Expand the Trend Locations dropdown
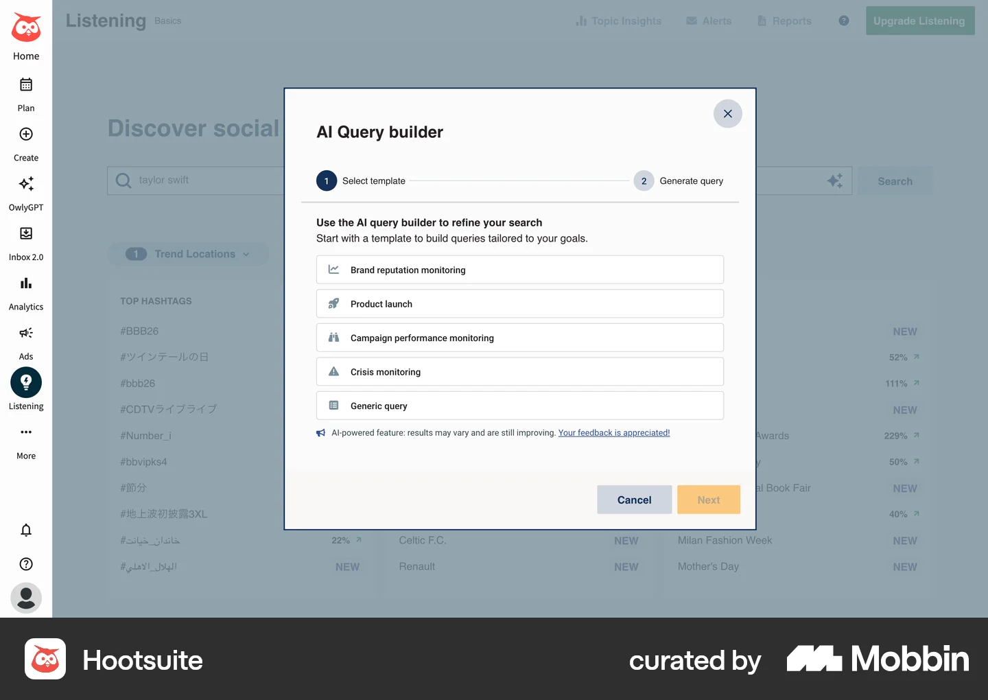 coord(188,254)
